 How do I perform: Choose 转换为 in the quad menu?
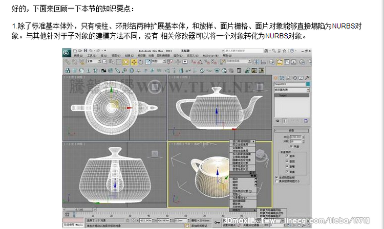click(243, 210)
